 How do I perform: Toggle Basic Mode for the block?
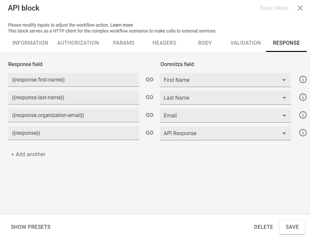[274, 8]
